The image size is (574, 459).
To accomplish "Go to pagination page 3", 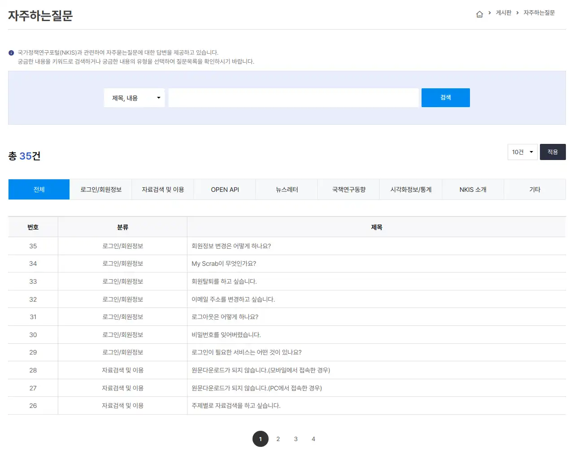I will [x=296, y=439].
